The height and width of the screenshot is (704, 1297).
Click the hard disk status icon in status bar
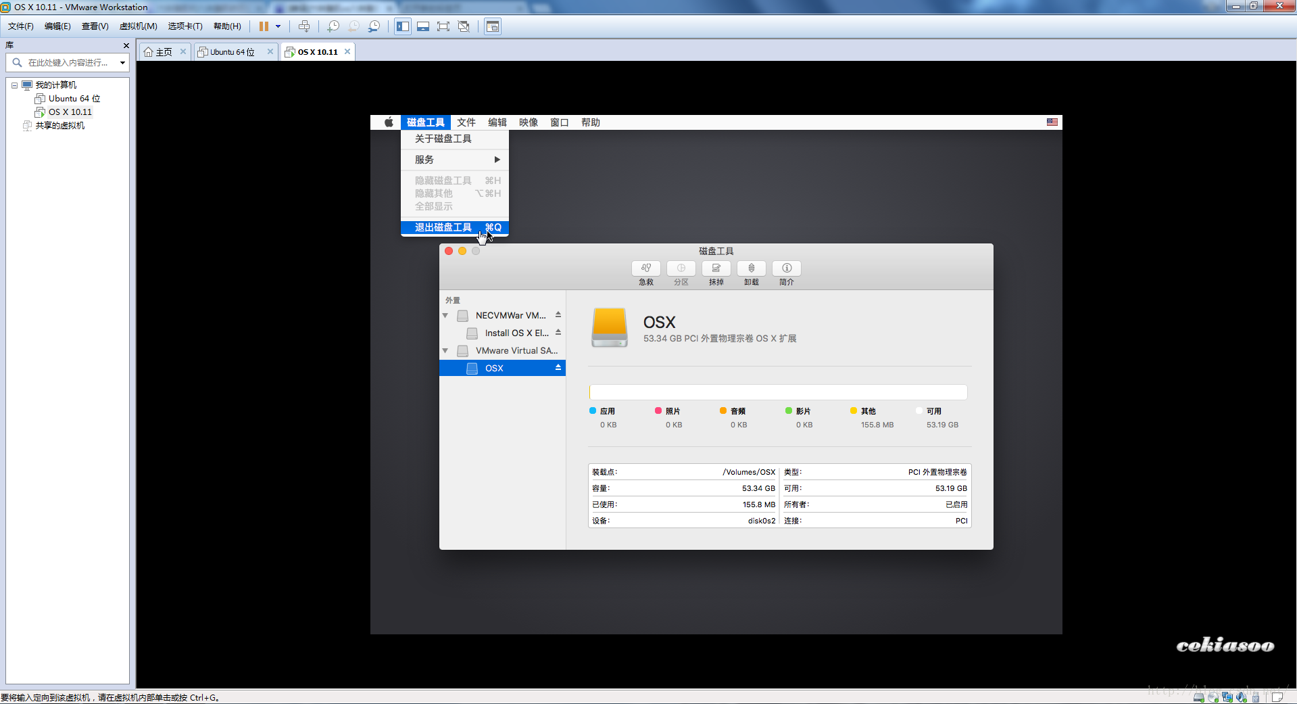pos(1198,697)
